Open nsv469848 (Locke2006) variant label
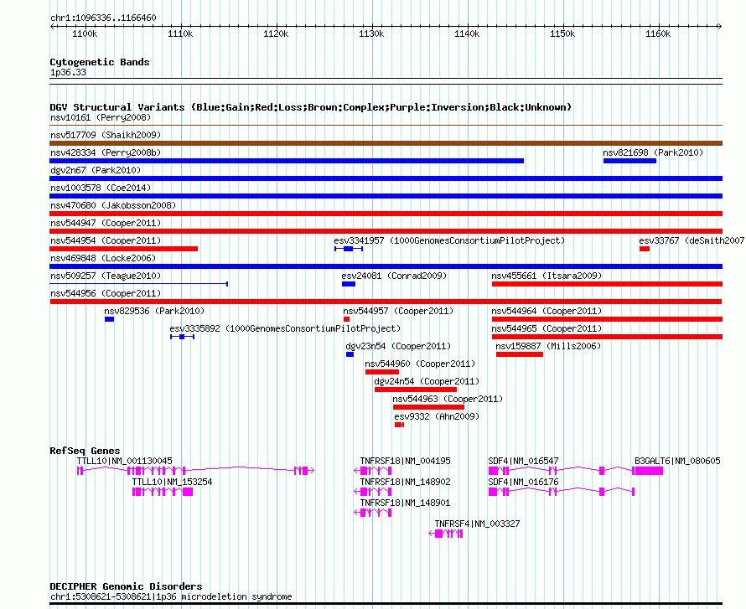The image size is (746, 609). point(103,258)
